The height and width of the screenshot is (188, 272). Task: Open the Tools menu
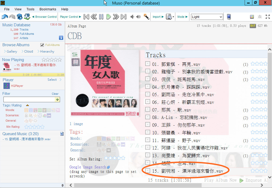[x=30, y=9]
